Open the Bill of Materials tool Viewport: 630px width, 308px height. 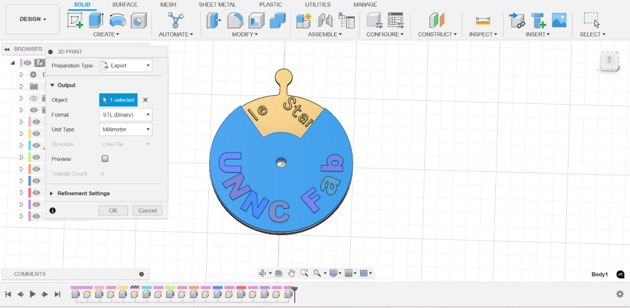[346, 20]
